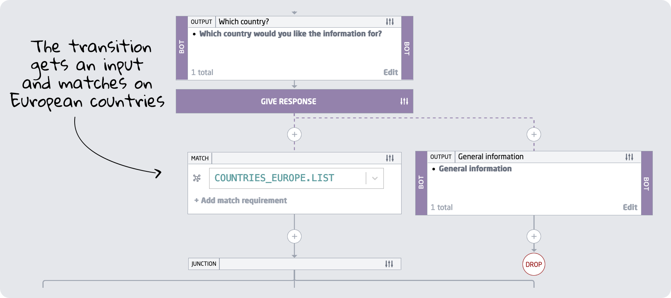This screenshot has width=671, height=298.
Task: Click plus circle above the MATCH node
Action: pyautogui.click(x=294, y=134)
